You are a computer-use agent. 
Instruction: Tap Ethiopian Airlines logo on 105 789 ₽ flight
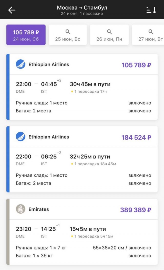[x=20, y=64]
